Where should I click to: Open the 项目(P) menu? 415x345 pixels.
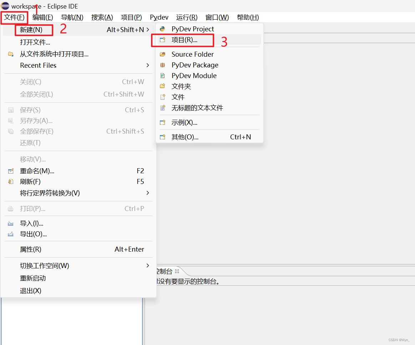(x=131, y=17)
